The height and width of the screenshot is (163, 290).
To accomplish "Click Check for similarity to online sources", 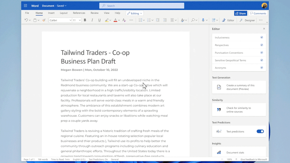I will coord(239,110).
